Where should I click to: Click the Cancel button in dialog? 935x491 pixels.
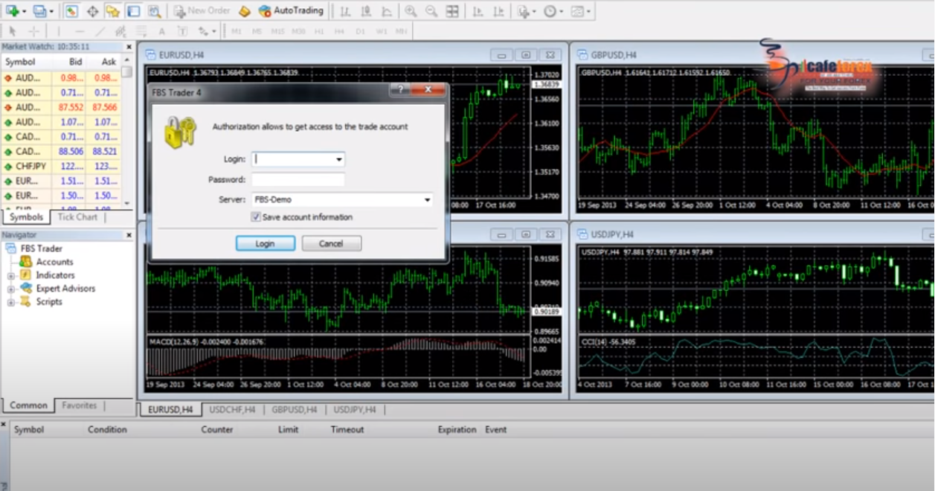tap(331, 243)
